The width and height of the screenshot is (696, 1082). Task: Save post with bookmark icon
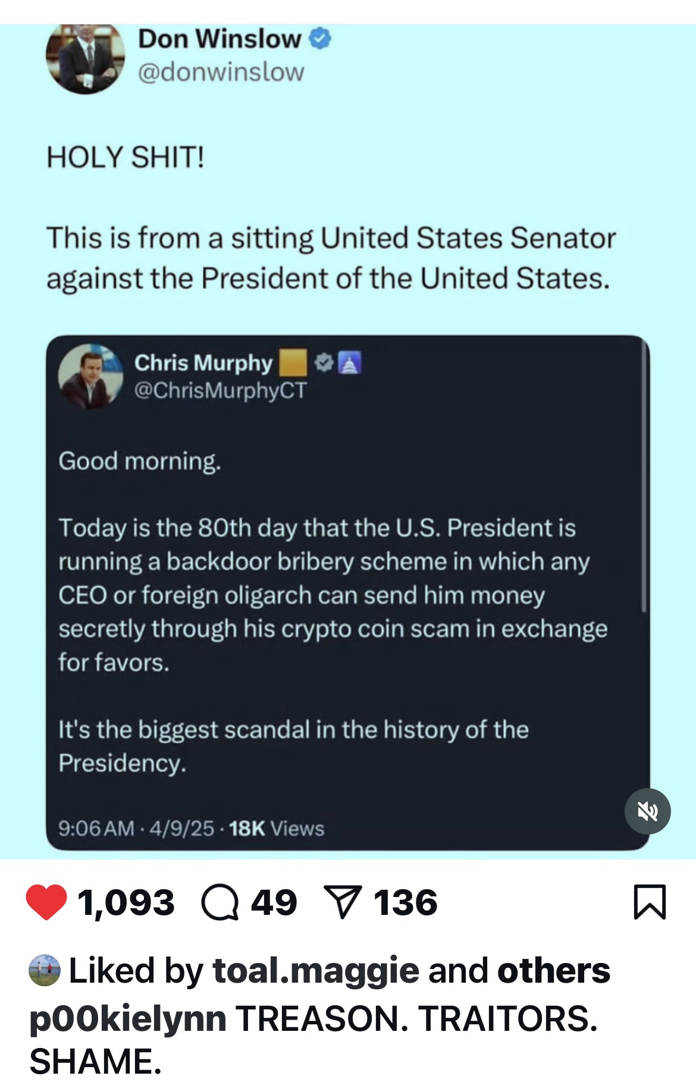coord(650,902)
